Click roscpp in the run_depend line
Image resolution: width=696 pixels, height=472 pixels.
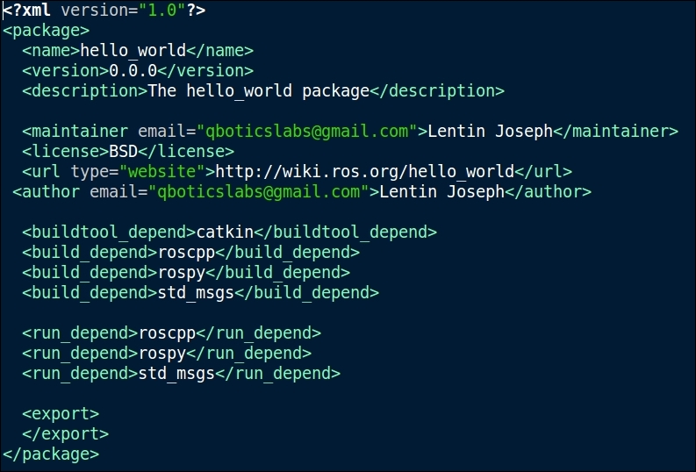(168, 333)
